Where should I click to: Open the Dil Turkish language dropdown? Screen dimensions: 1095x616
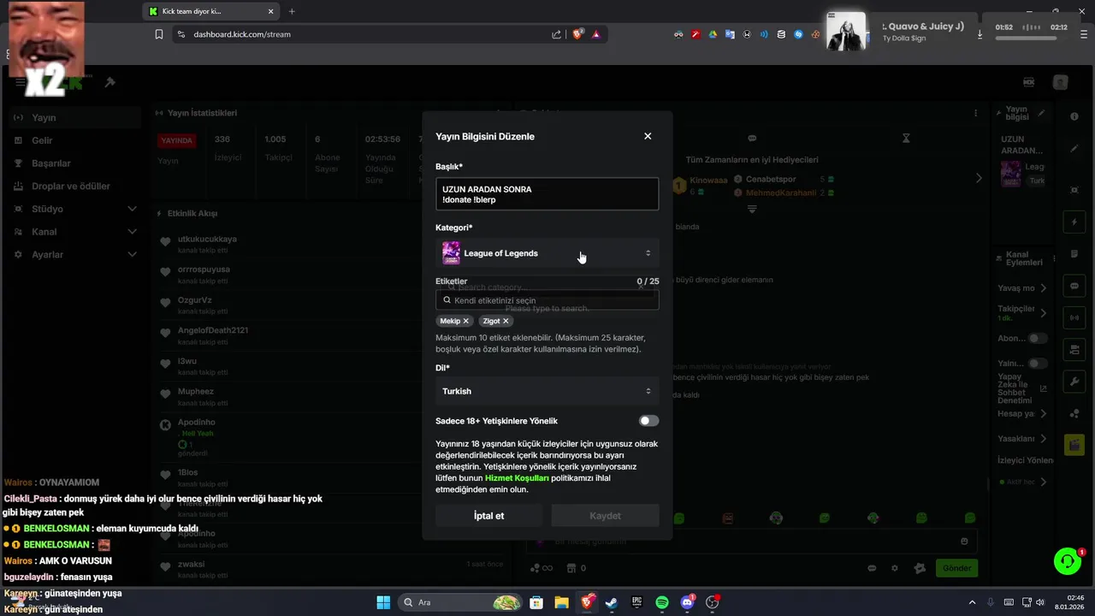point(547,391)
